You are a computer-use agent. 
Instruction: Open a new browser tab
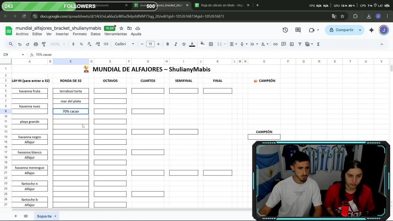(257, 5)
